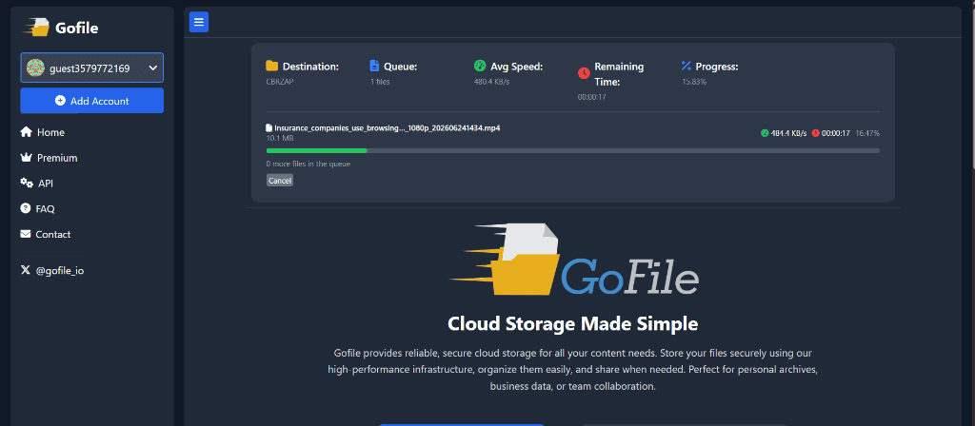Click the uploading mp4 file name
This screenshot has width=975, height=426.
[388, 128]
